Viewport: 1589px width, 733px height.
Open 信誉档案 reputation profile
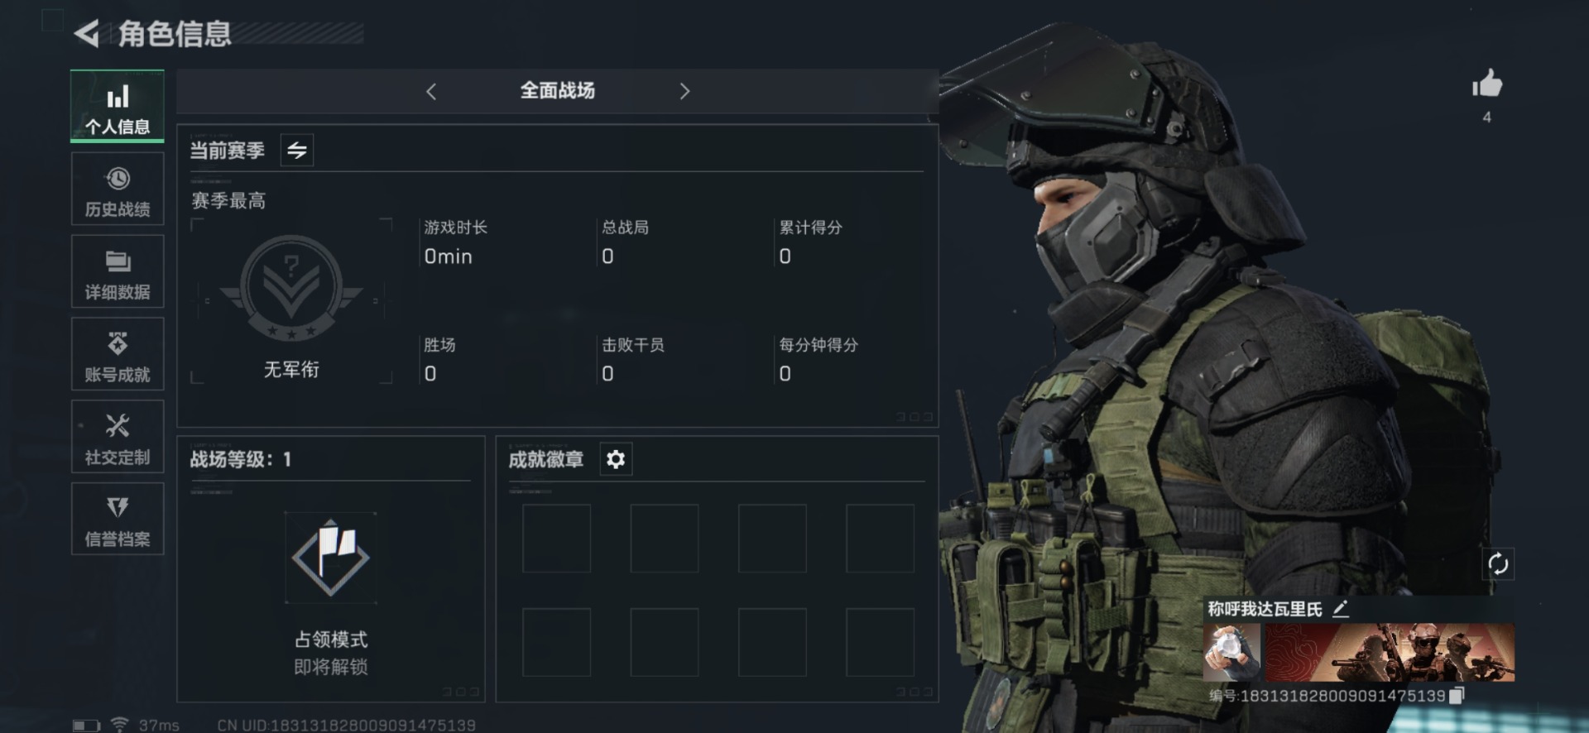tap(118, 520)
